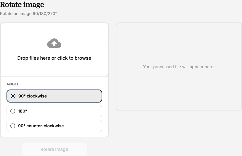
Task: Click the ANGLE section label
Action: [13, 84]
